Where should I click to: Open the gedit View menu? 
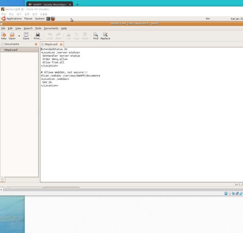(18, 28)
